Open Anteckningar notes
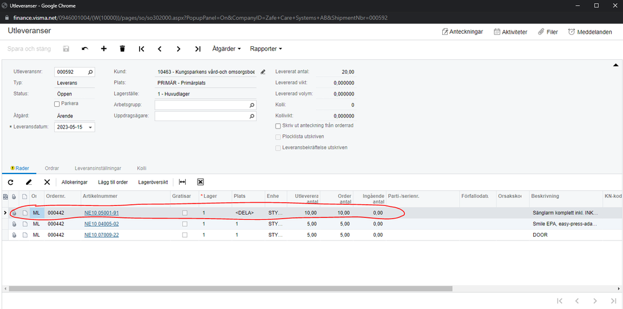623x309 pixels. point(463,32)
